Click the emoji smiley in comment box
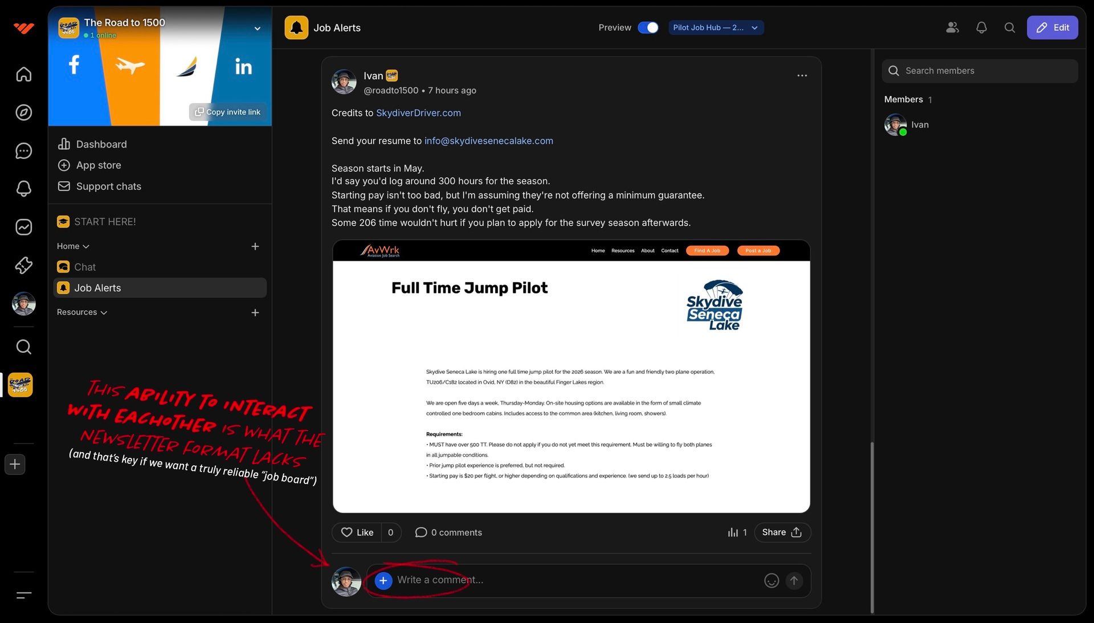The width and height of the screenshot is (1094, 623). pyautogui.click(x=771, y=580)
